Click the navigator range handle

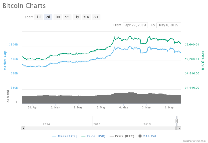coord(177,121)
